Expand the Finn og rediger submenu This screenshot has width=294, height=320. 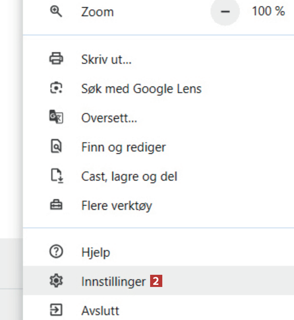[123, 147]
